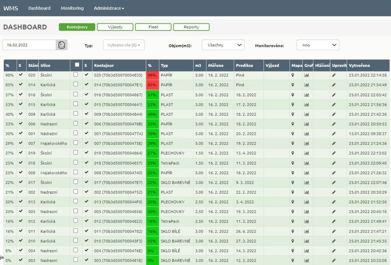The width and height of the screenshot is (391, 265).
Task: Show map location for container 016
Action: point(293,95)
